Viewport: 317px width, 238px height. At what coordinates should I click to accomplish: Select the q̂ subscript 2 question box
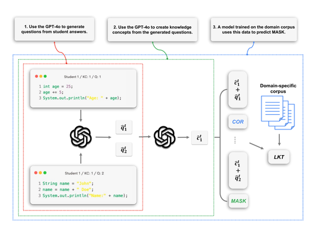coord(124,150)
